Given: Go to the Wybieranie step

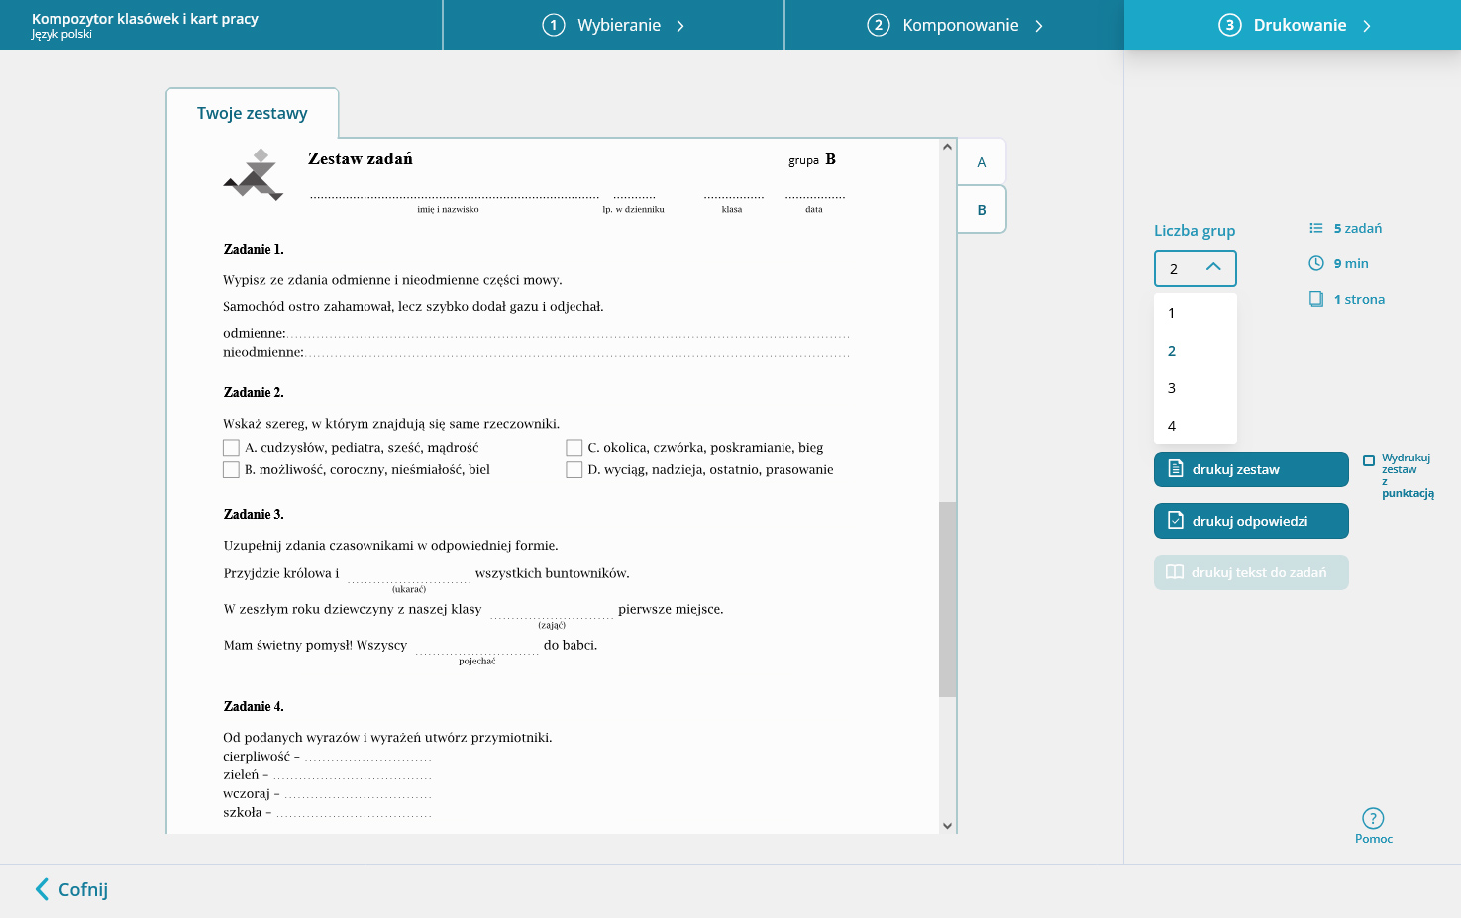Looking at the screenshot, I should point(613,25).
